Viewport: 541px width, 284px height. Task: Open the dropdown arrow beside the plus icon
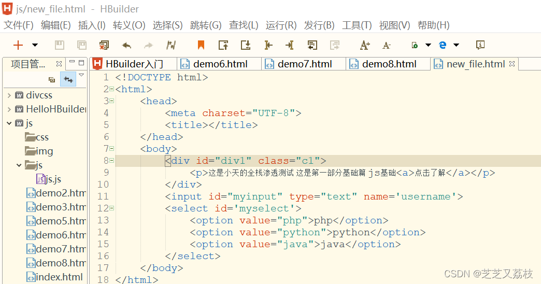[35, 45]
